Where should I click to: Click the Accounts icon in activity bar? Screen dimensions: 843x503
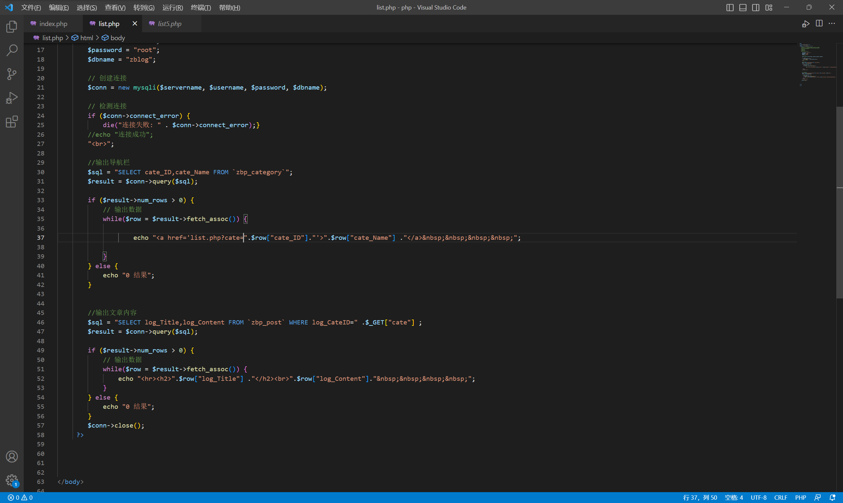click(x=12, y=457)
